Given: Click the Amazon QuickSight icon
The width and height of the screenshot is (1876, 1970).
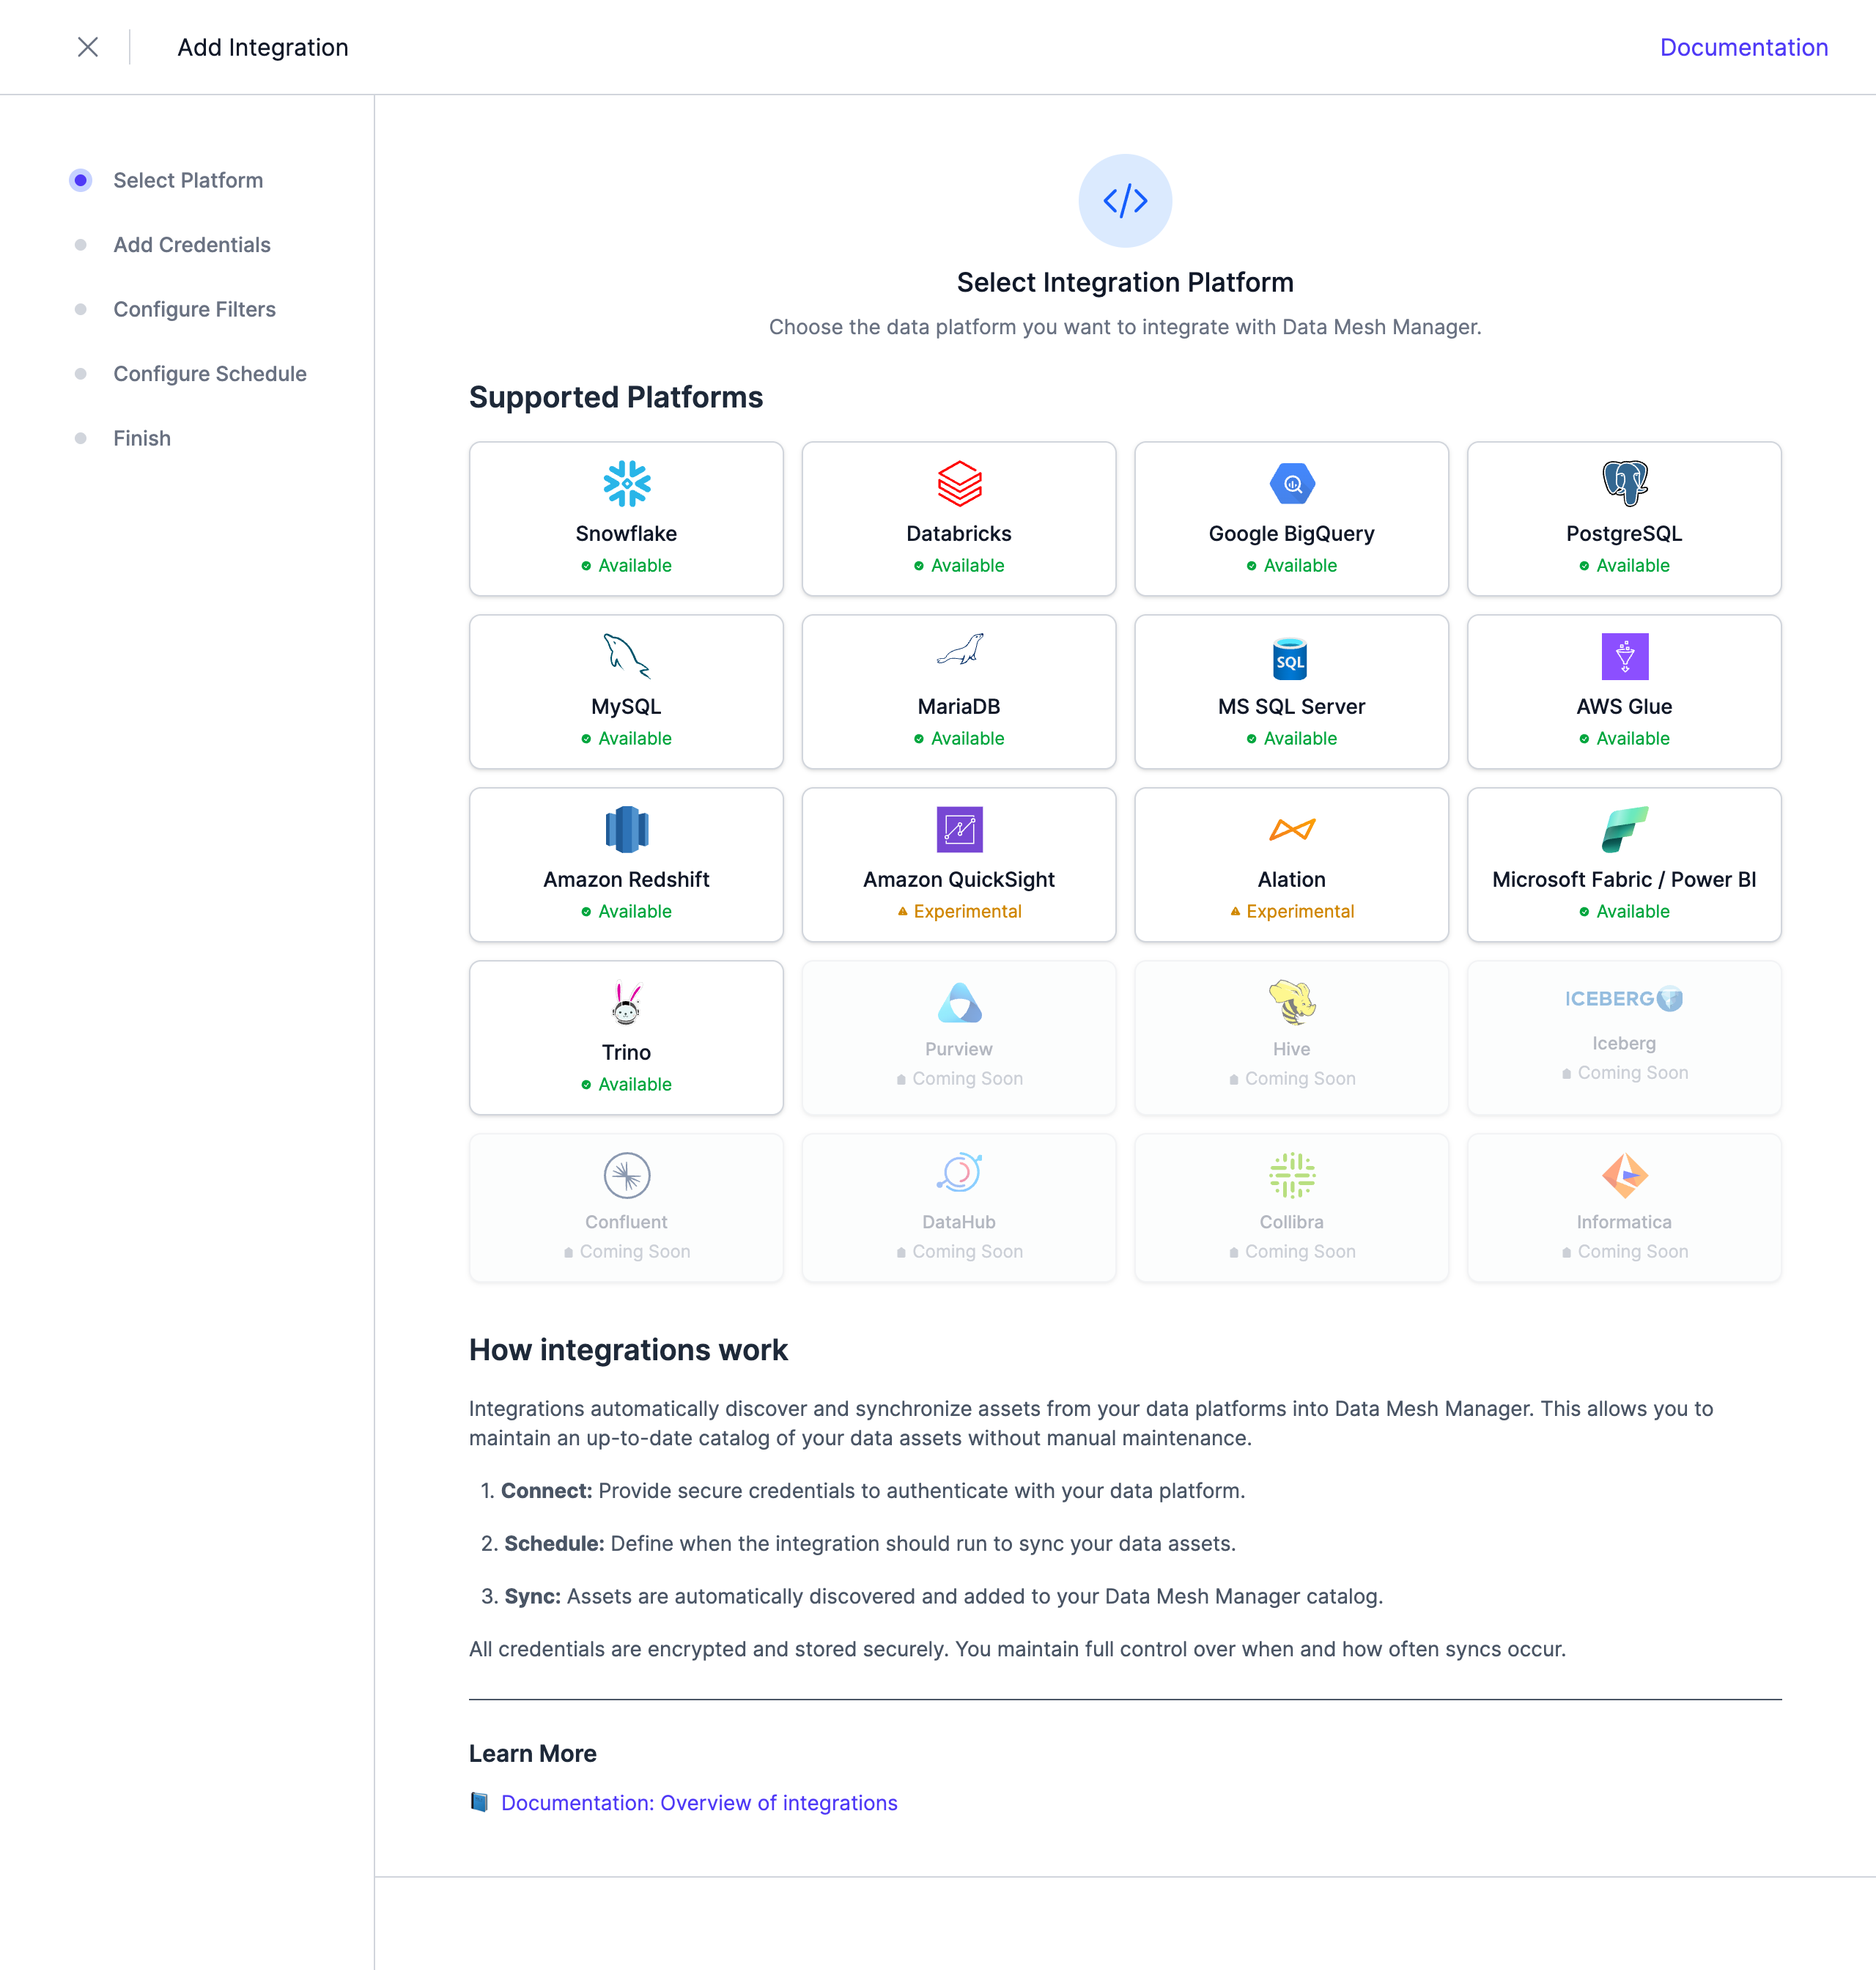Looking at the screenshot, I should tap(959, 830).
